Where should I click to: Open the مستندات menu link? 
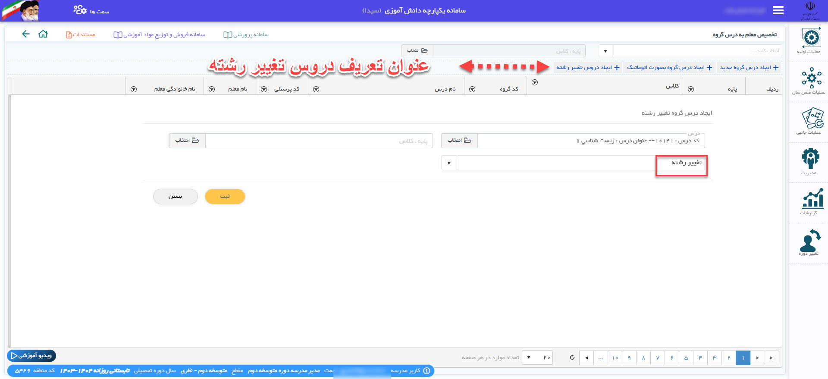pos(81,34)
